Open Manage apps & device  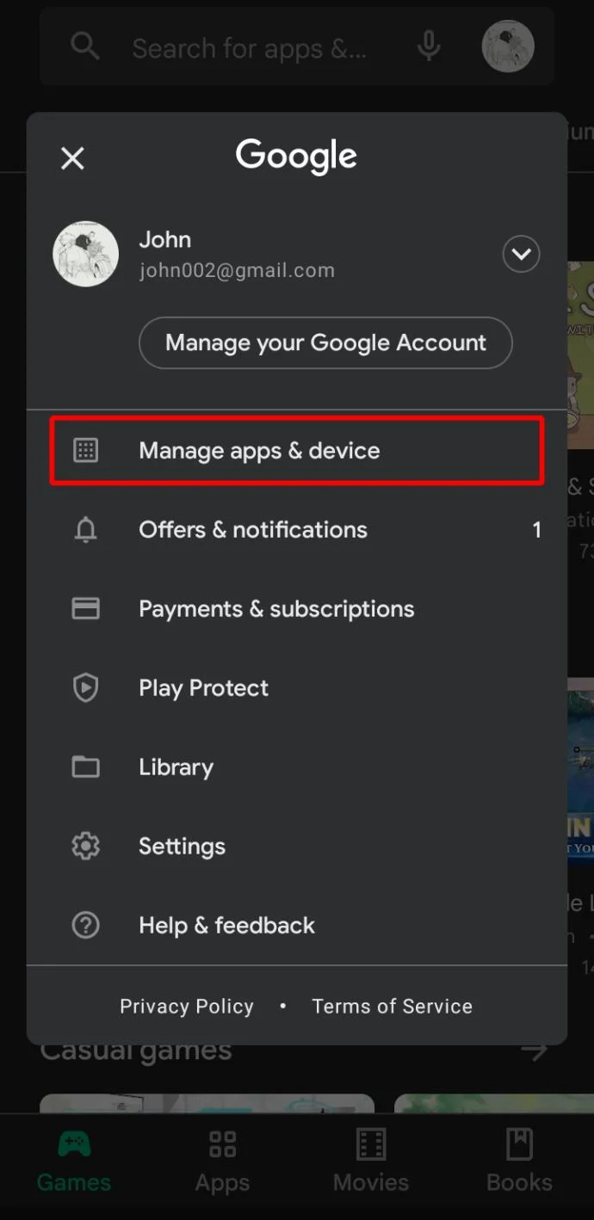pyautogui.click(x=297, y=451)
